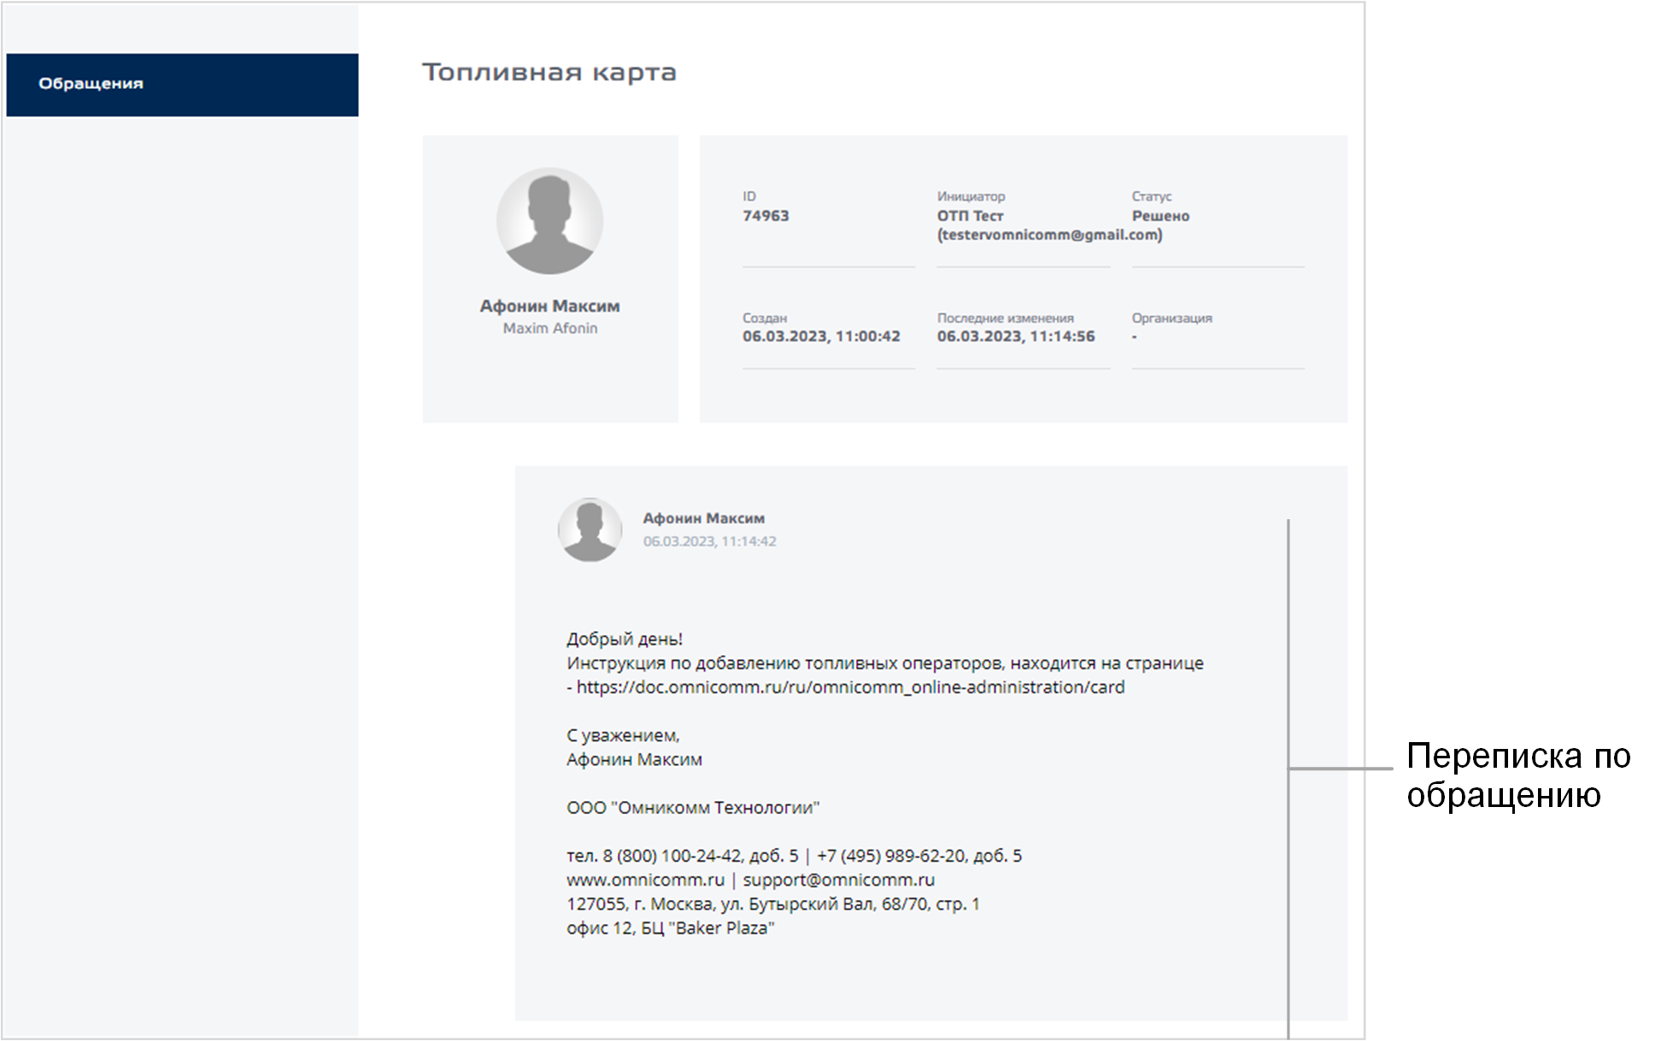Screen dimensions: 1661x1041
Task: Click the phone number 8 (800) 100-24-42
Action: [672, 856]
